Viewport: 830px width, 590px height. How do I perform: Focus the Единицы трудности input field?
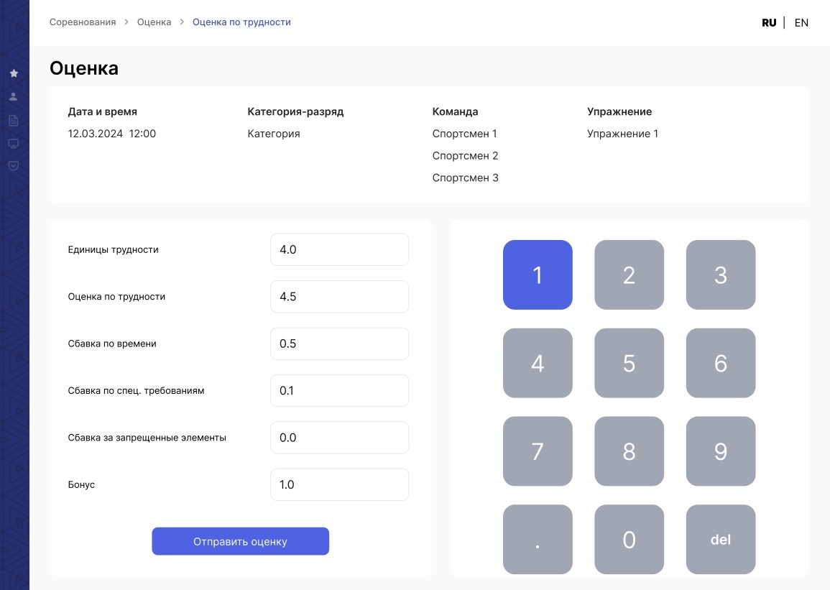339,249
